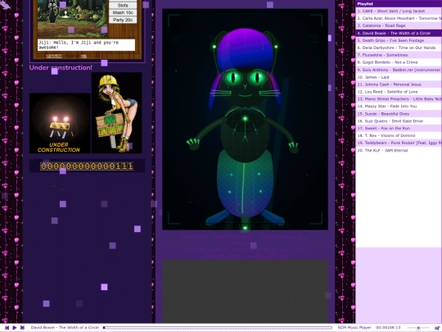
Task: Play Delia Derbyshire - Time on Our Hands
Action: click(399, 48)
